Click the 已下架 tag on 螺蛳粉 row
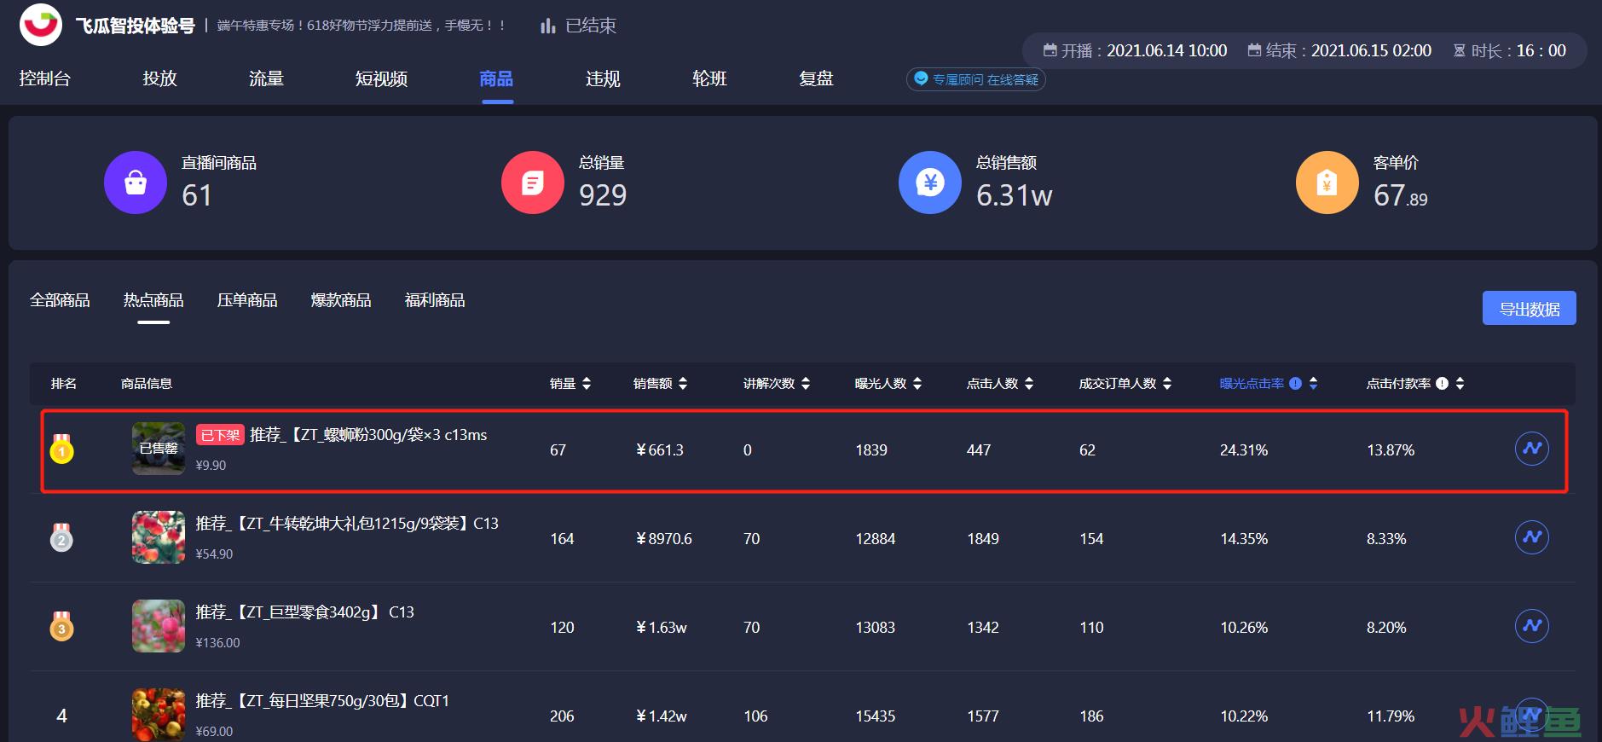 point(220,435)
